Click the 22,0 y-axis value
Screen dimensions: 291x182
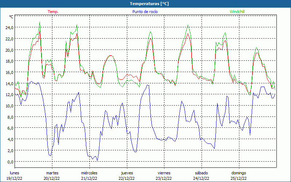click(x=9, y=39)
